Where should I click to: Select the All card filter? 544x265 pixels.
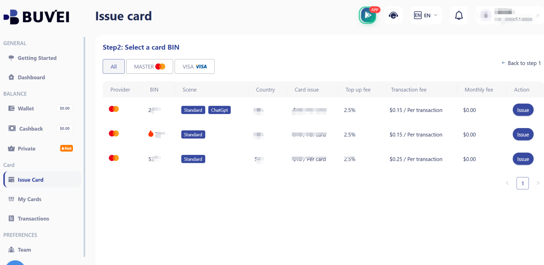pyautogui.click(x=114, y=67)
